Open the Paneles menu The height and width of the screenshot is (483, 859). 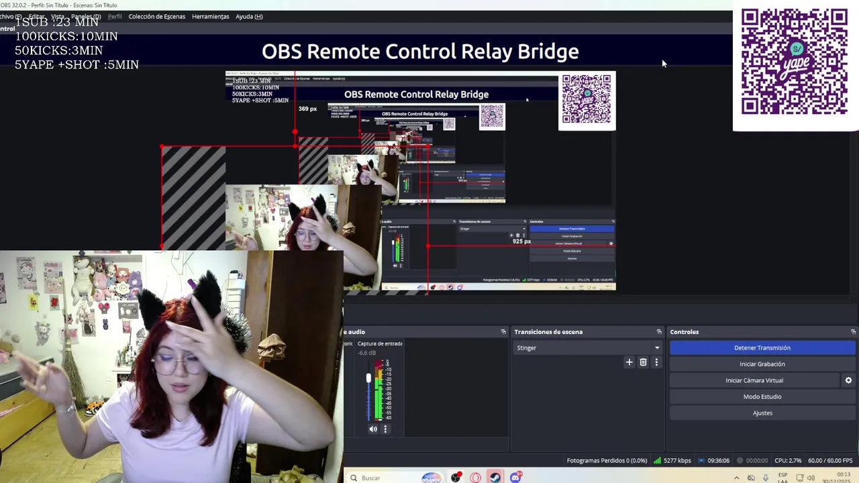[86, 17]
